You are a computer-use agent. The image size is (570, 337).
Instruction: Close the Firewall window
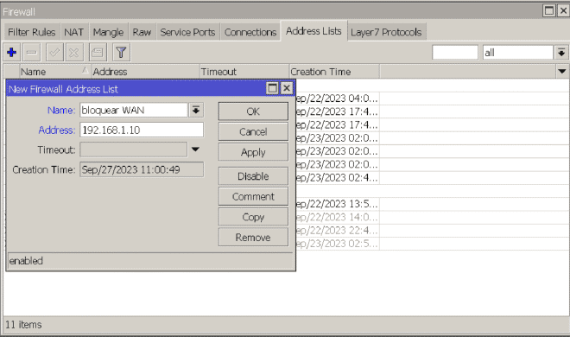tap(563, 10)
